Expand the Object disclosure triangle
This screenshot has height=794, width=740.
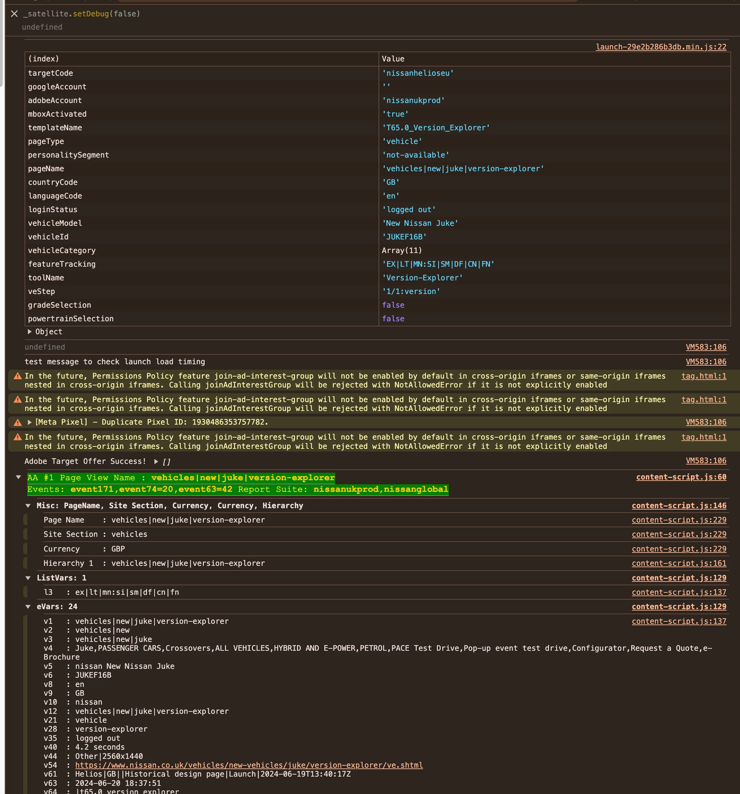(30, 332)
